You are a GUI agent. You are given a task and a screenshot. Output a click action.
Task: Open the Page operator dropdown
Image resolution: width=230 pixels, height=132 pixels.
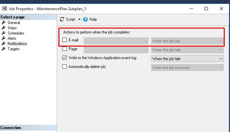[116, 50]
